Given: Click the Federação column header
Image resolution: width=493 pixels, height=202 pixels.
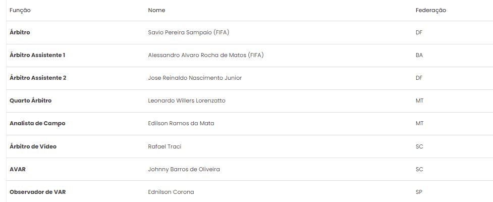Looking at the screenshot, I should (x=431, y=11).
